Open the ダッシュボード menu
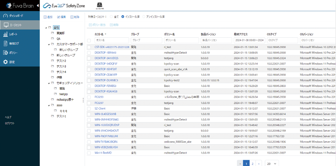 point(20,16)
